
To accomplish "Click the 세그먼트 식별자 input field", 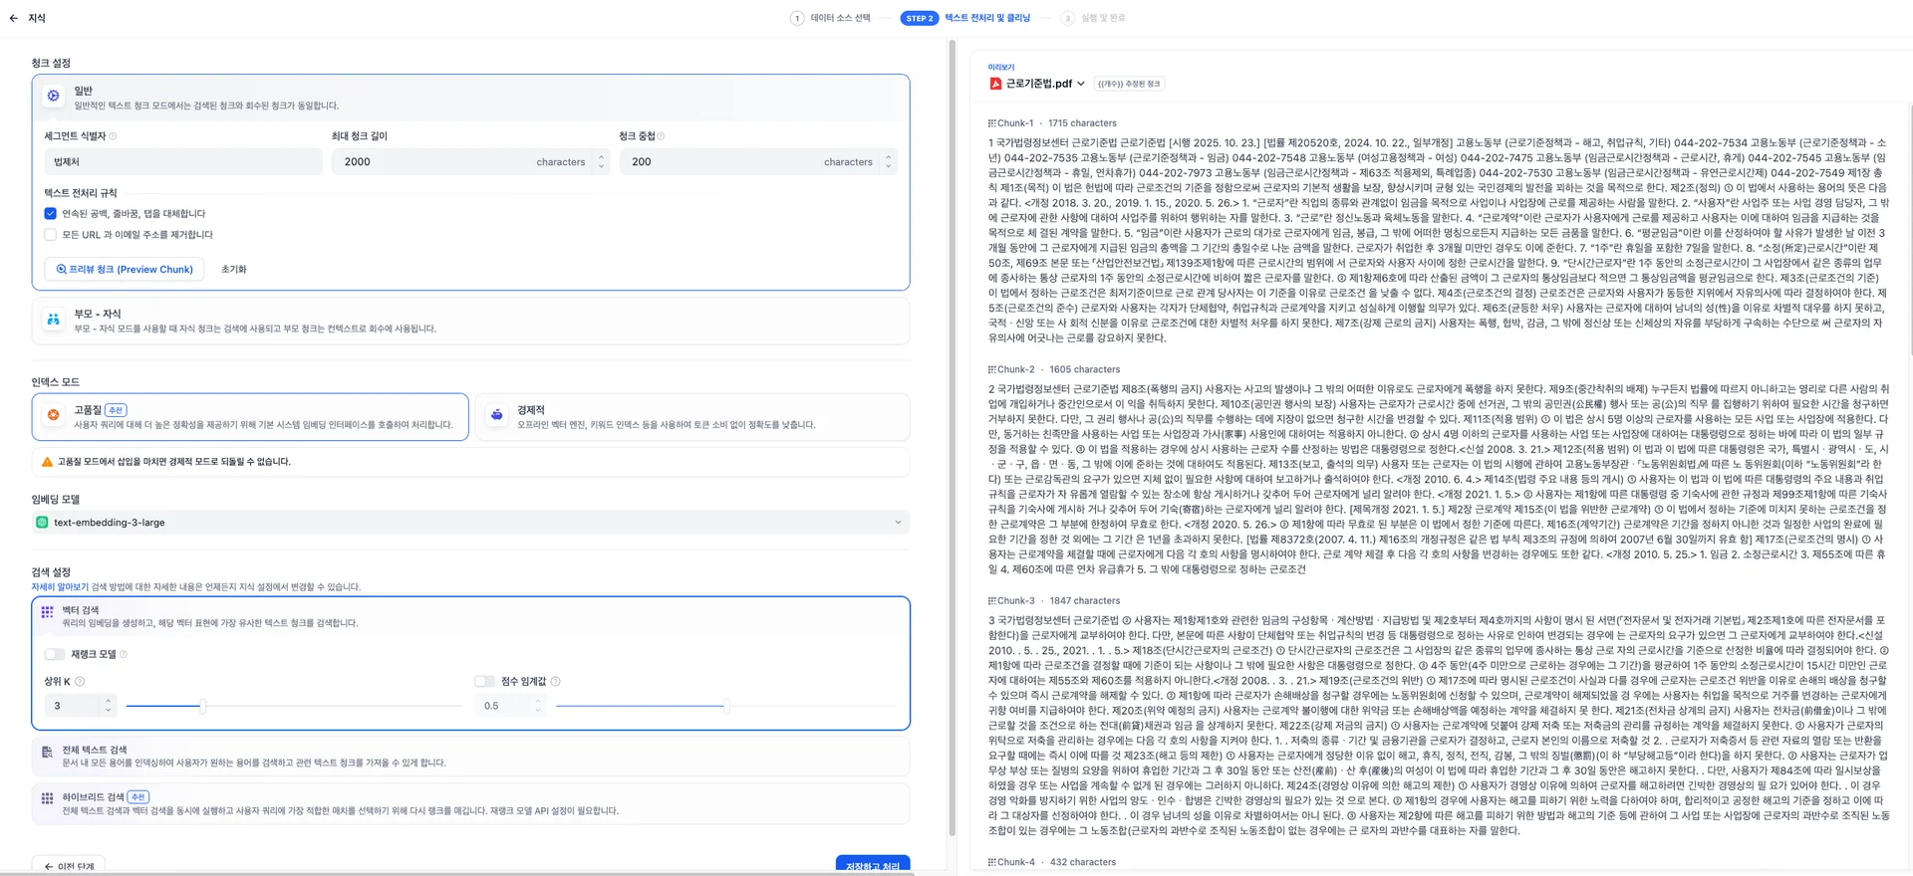I will (183, 161).
